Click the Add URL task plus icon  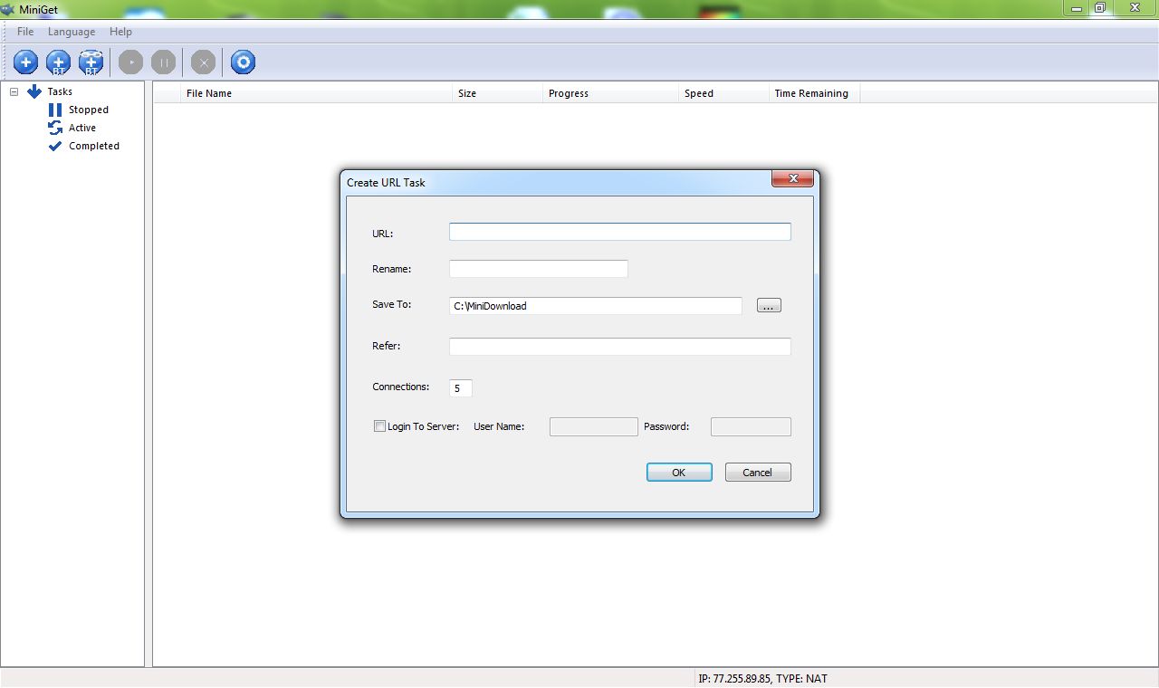pos(26,62)
